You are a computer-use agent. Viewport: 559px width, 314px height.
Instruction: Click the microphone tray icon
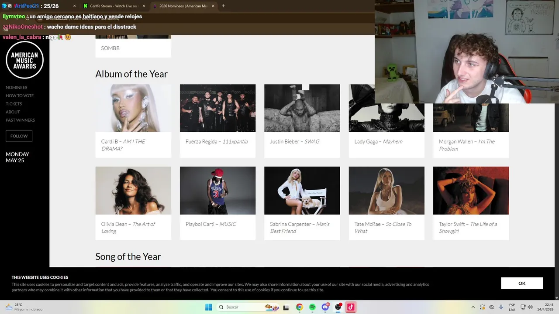(501, 307)
